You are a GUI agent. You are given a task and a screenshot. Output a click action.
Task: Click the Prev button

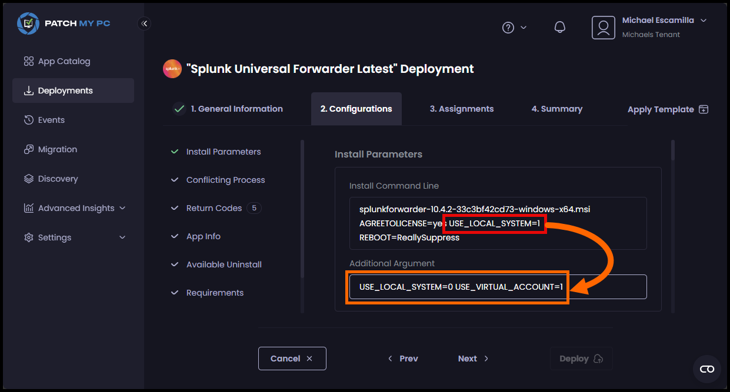(403, 359)
